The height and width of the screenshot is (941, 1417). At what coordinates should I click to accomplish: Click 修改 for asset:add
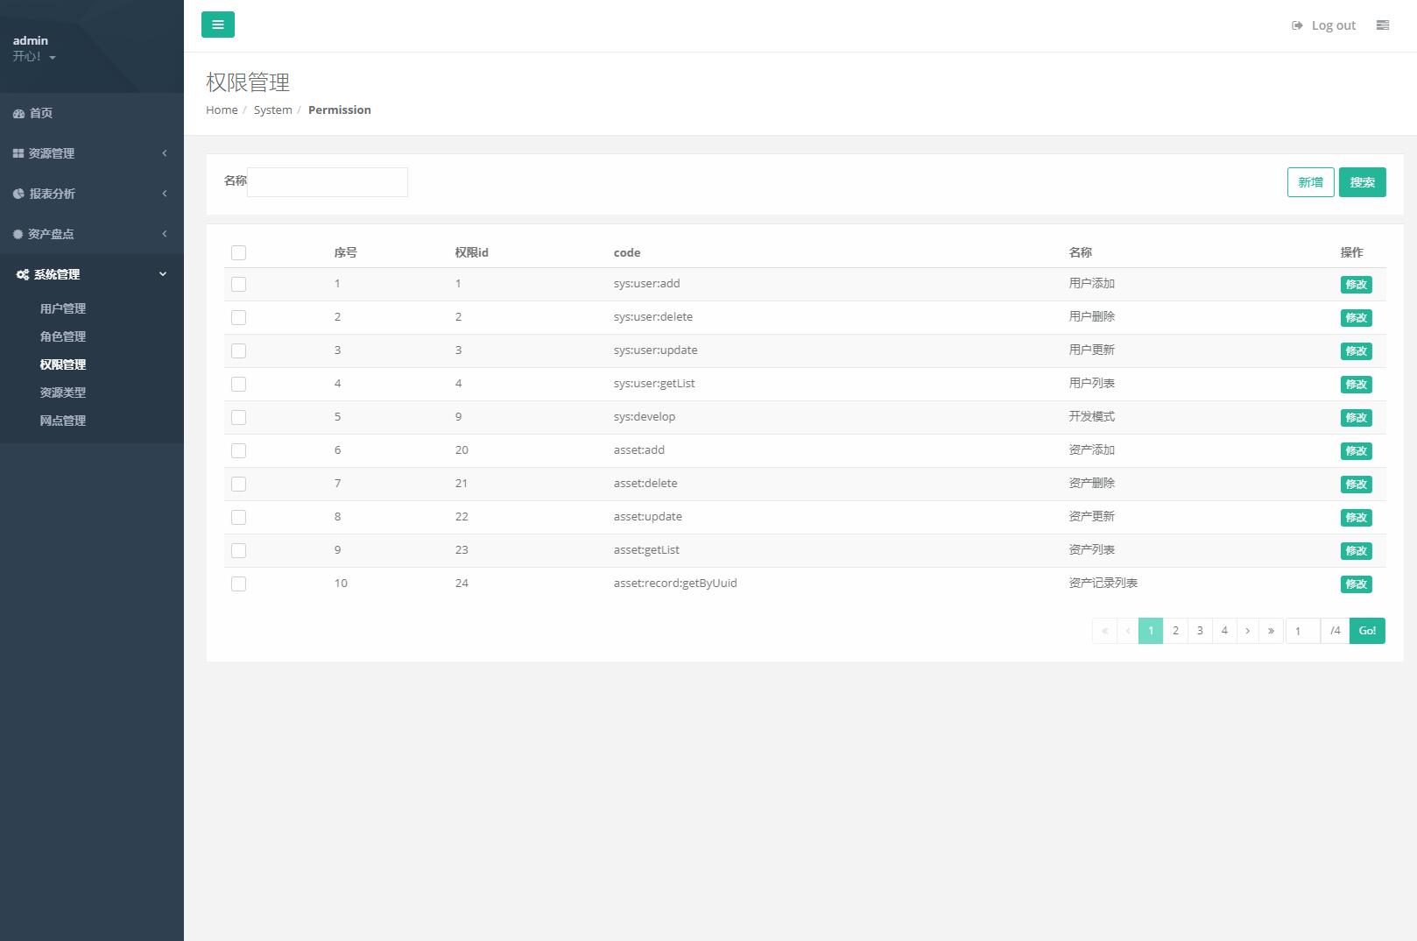(x=1356, y=451)
